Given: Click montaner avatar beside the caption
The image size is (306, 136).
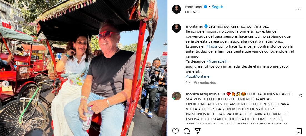Looking at the screenshot, I should 176,28.
